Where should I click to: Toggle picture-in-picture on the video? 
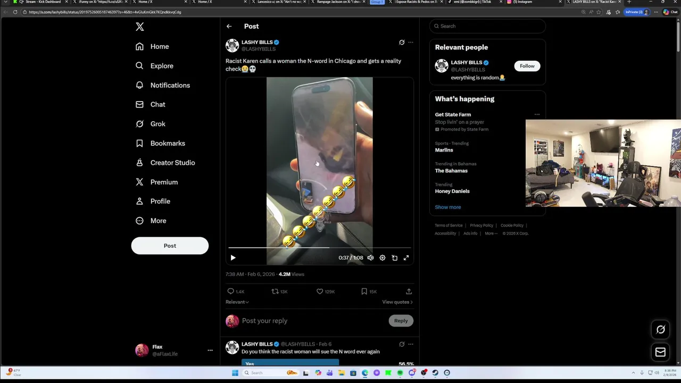click(394, 258)
